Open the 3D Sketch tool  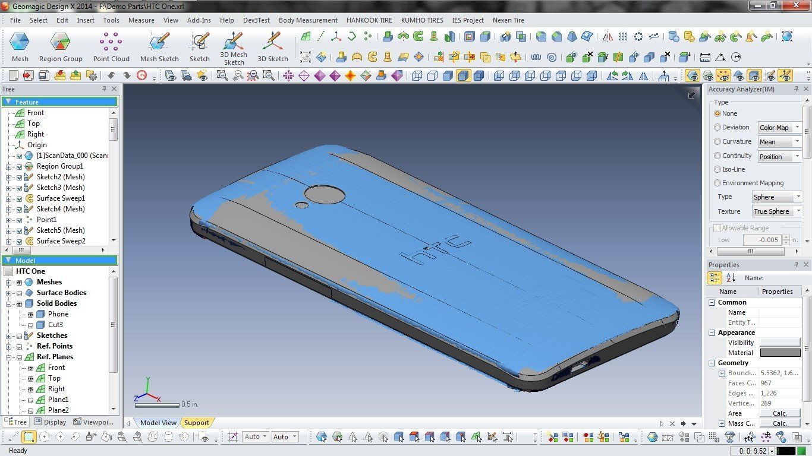click(x=273, y=47)
